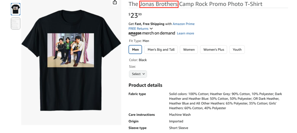Choose Men's Big and Tall fit

coord(161,50)
